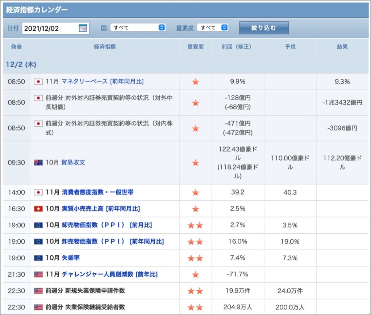Click the US flag in チャレンジャー人員削減数 row
Screen dimensions: 371x315
click(38, 274)
